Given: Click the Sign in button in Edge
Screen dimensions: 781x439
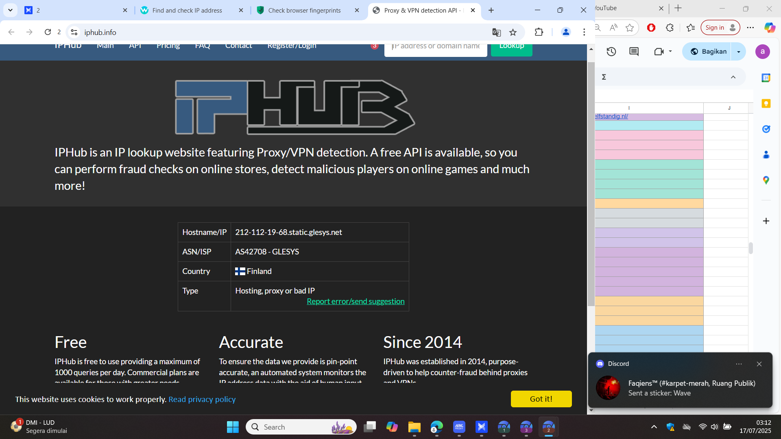Looking at the screenshot, I should [720, 28].
